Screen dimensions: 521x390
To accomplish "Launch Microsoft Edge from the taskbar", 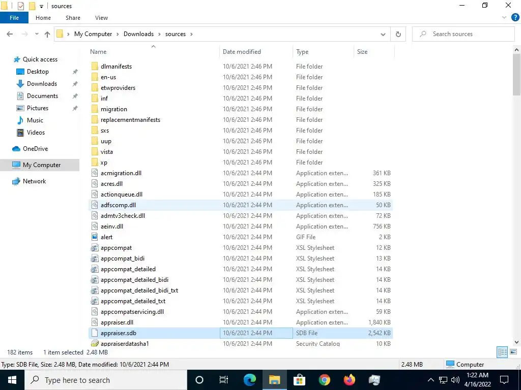I will coord(249,380).
